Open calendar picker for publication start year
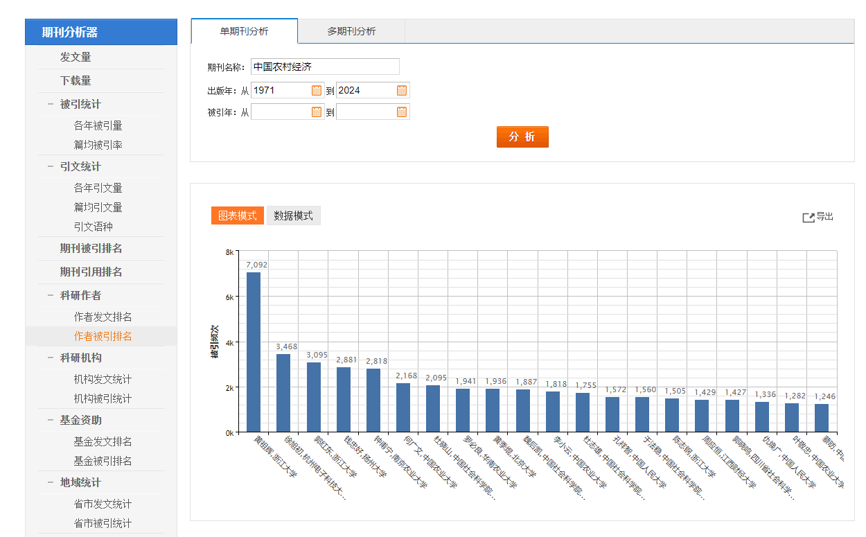The image size is (866, 537). [x=317, y=90]
